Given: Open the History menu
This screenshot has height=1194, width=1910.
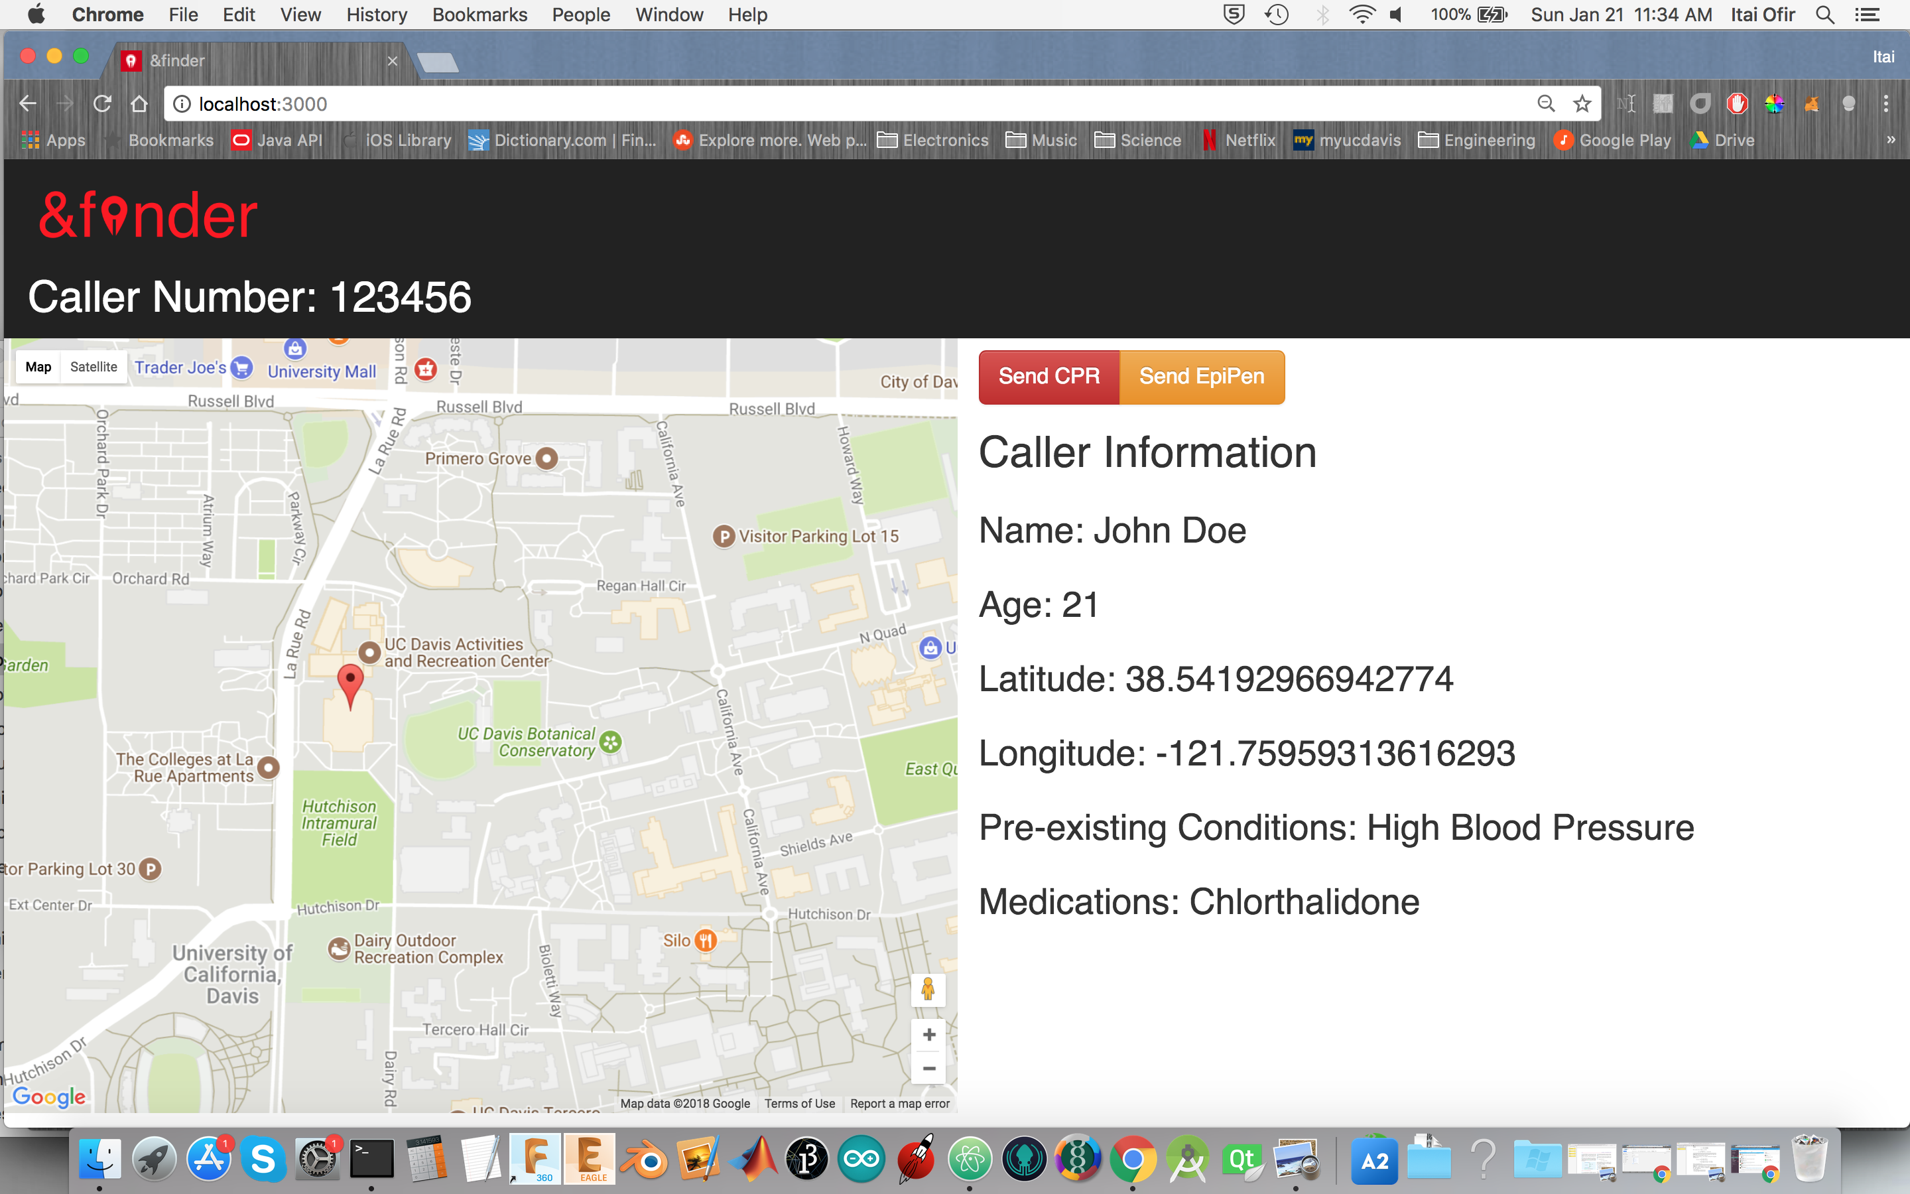Looking at the screenshot, I should [x=377, y=14].
